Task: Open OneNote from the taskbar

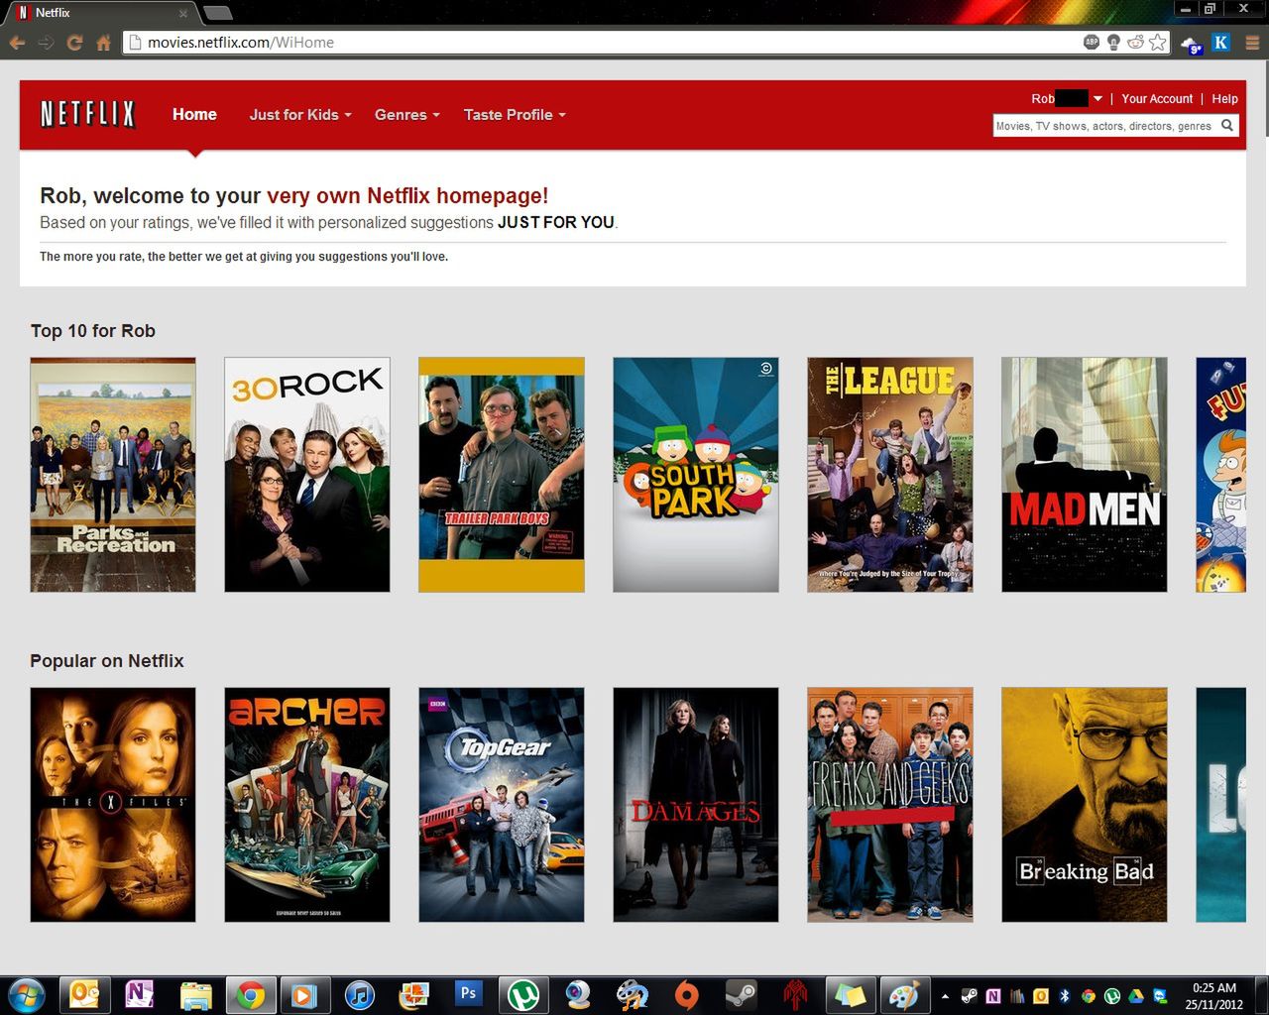Action: (140, 994)
